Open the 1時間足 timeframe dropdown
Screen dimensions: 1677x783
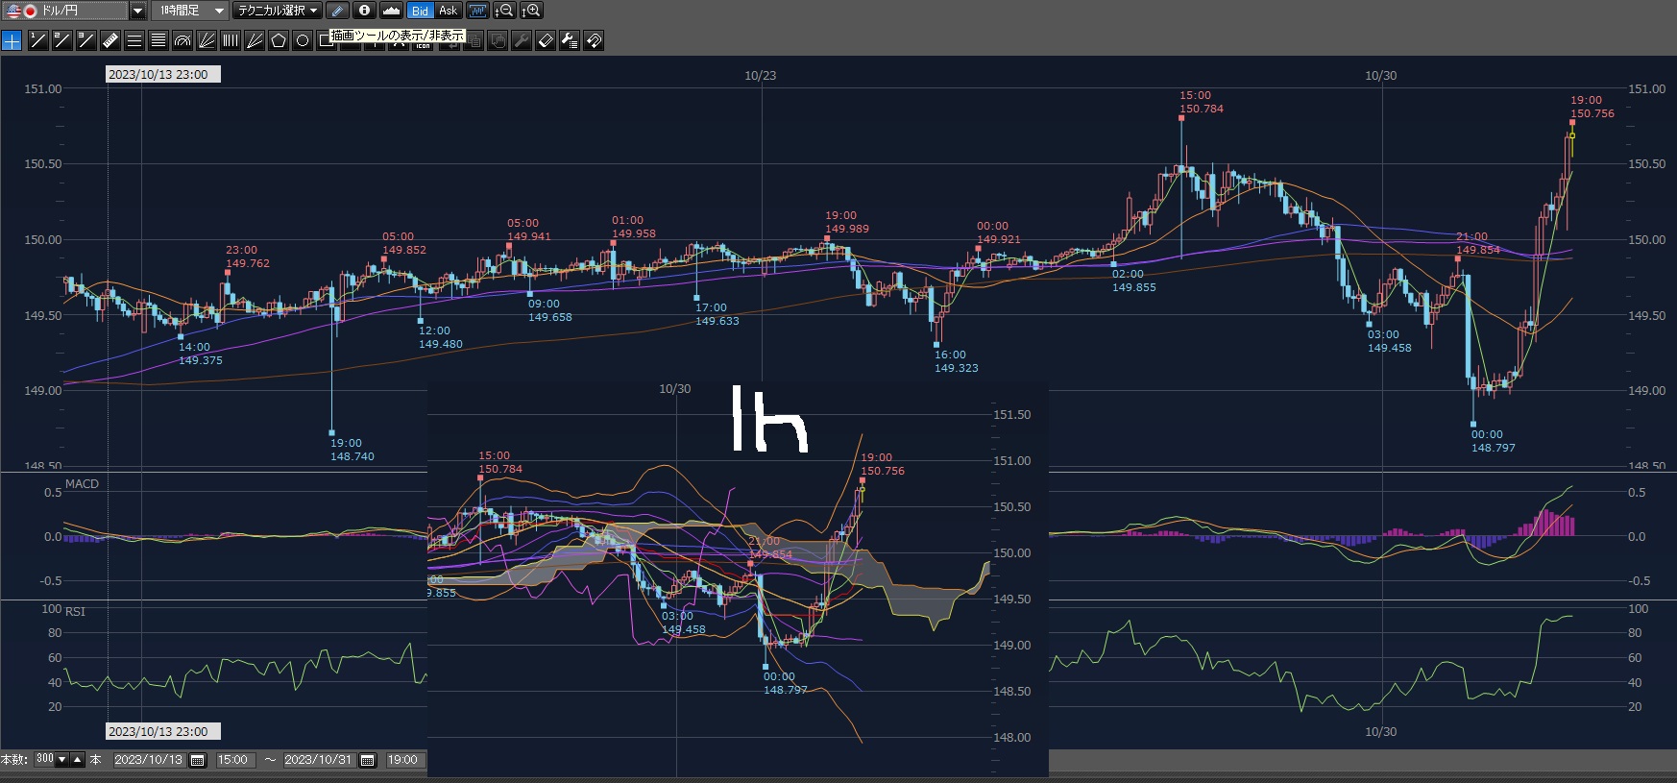click(219, 11)
